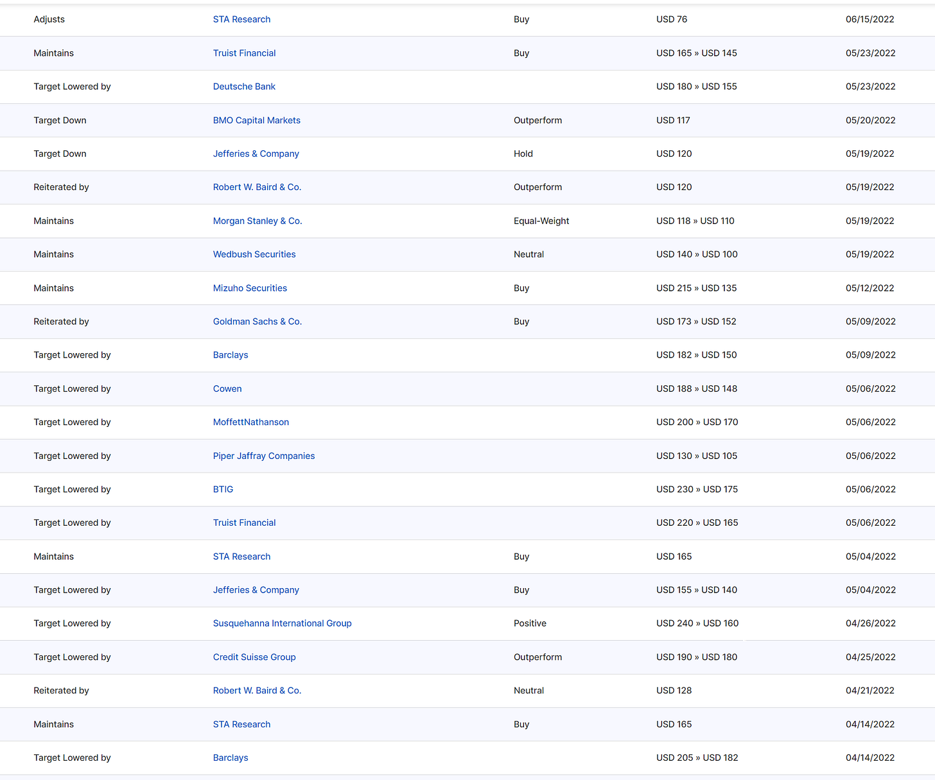Click the date 04/26/2022
Screen dimensions: 935x780
[x=871, y=623]
